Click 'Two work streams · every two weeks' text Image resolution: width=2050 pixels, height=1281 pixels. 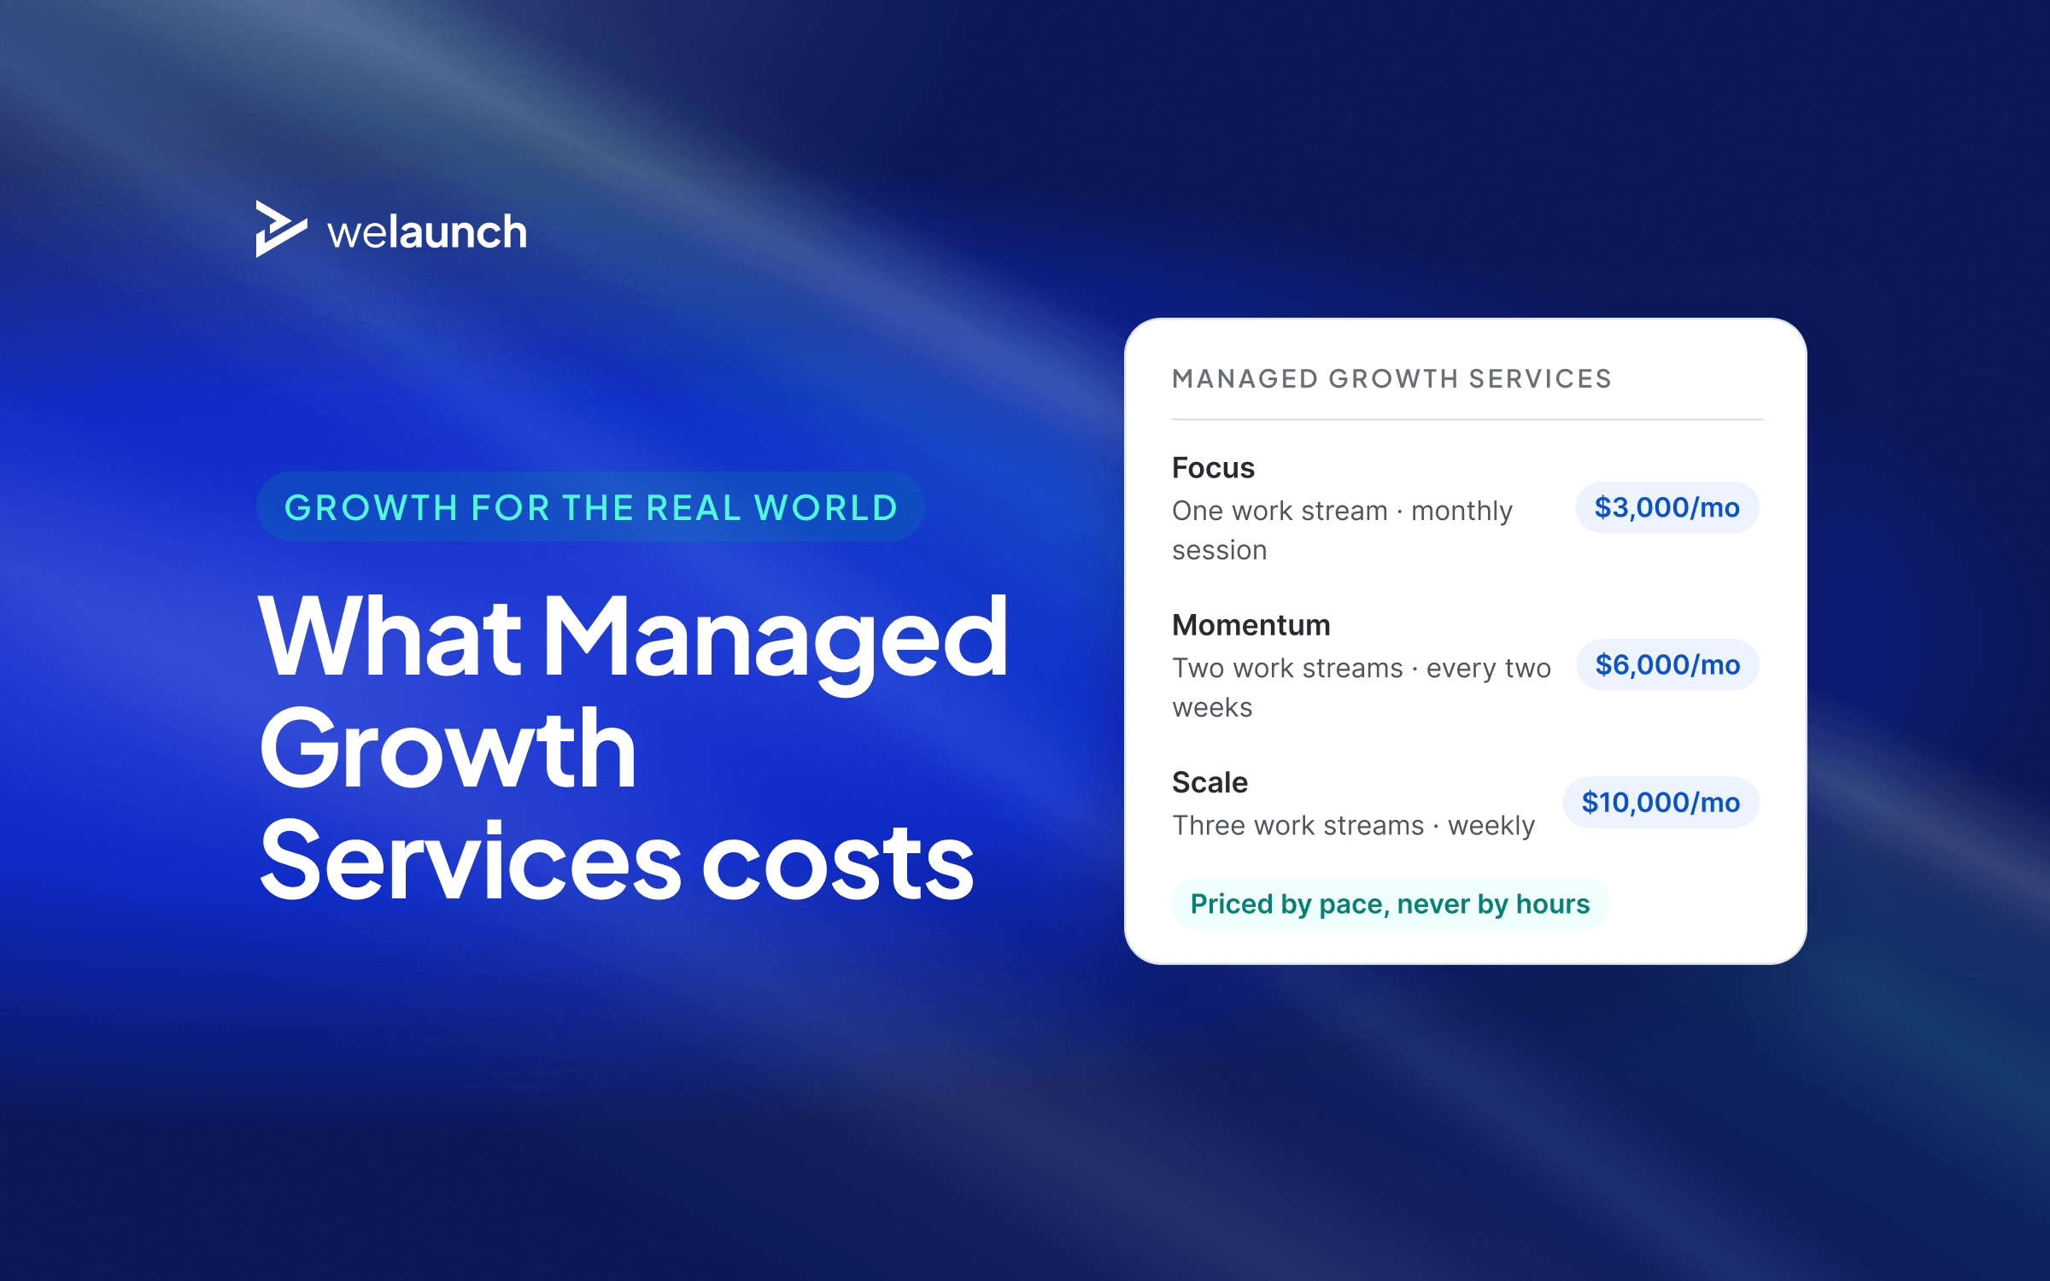[x=1361, y=687]
